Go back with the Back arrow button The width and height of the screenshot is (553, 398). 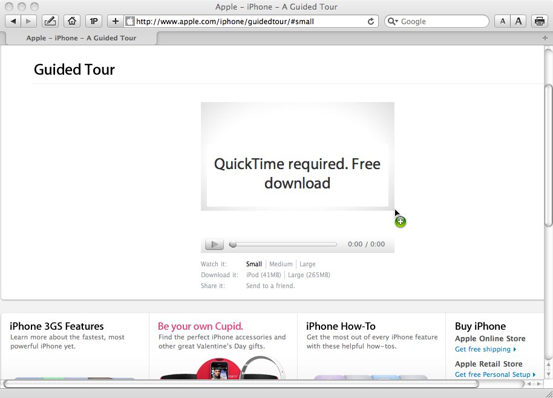coord(13,22)
